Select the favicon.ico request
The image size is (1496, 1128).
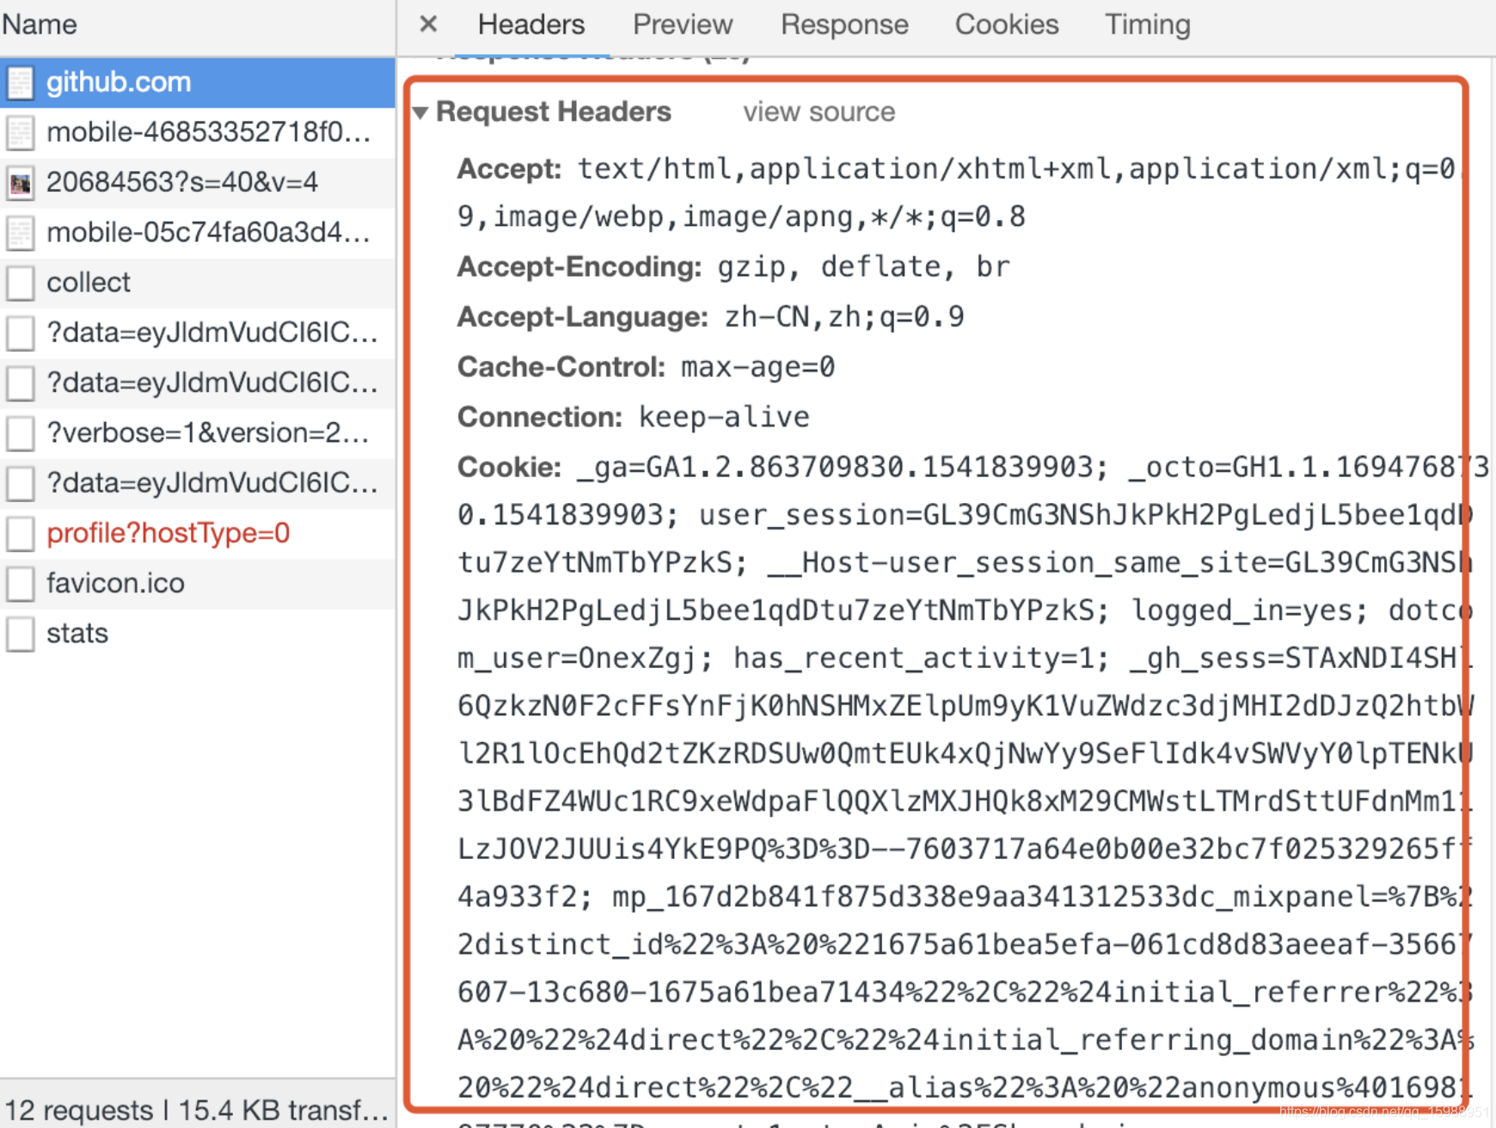point(198,583)
